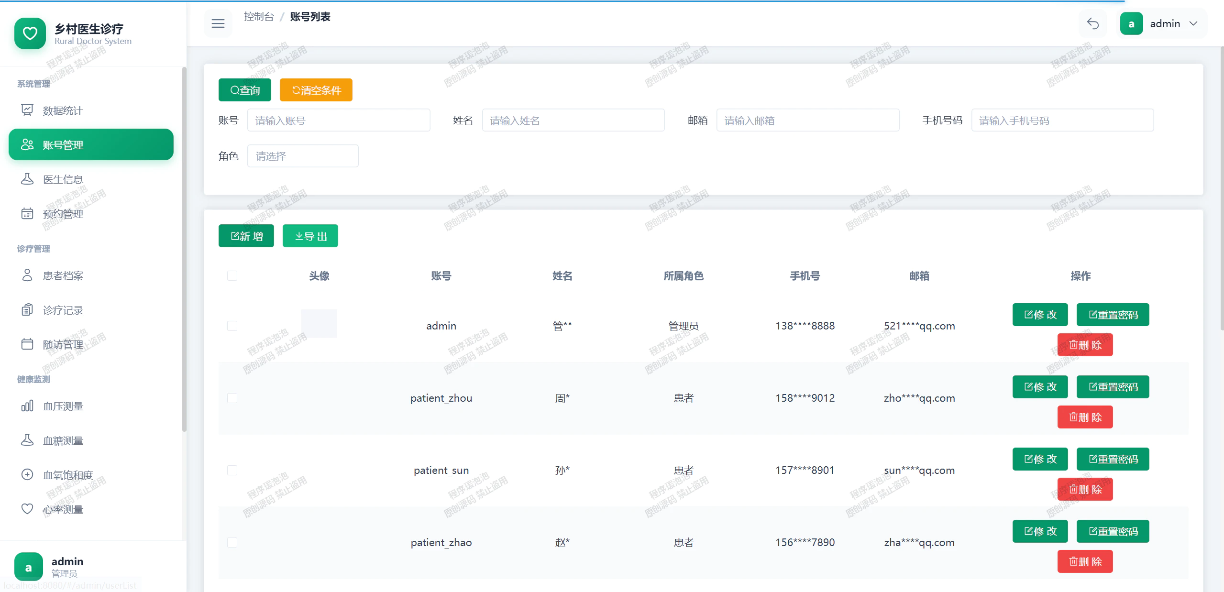Screen dimensions: 1224x592
Task: Click 删除 for patient_zhao
Action: [x=1085, y=561]
